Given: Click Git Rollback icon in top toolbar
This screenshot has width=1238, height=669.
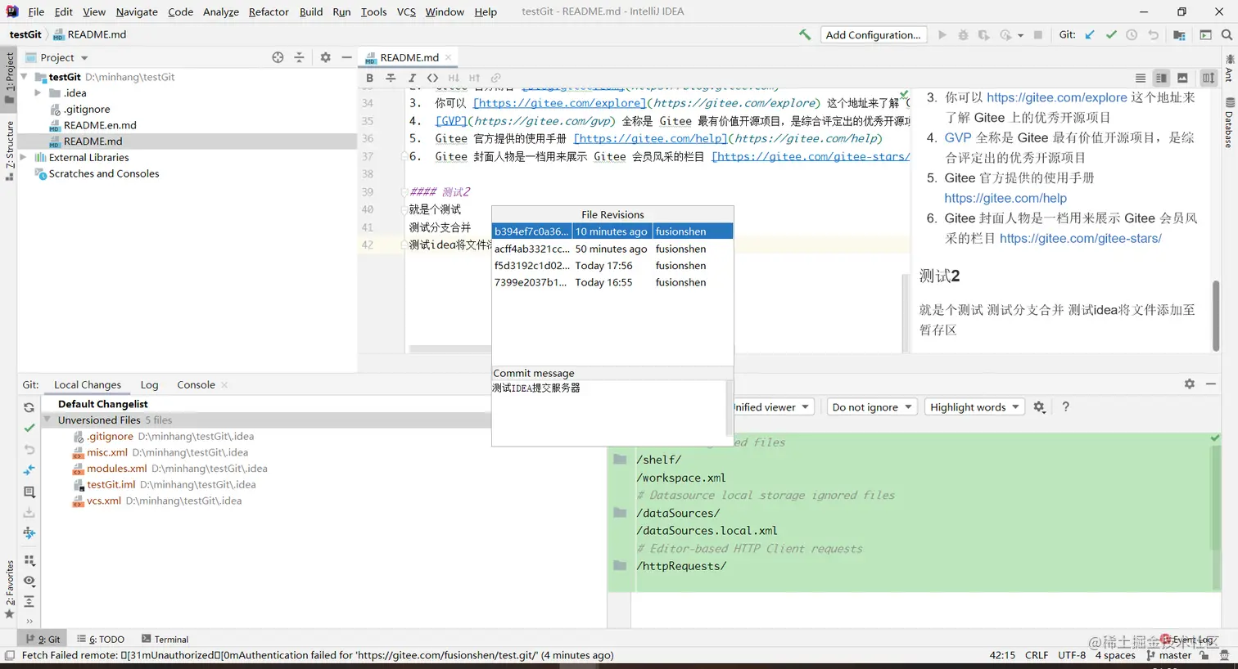Looking at the screenshot, I should 1153,34.
